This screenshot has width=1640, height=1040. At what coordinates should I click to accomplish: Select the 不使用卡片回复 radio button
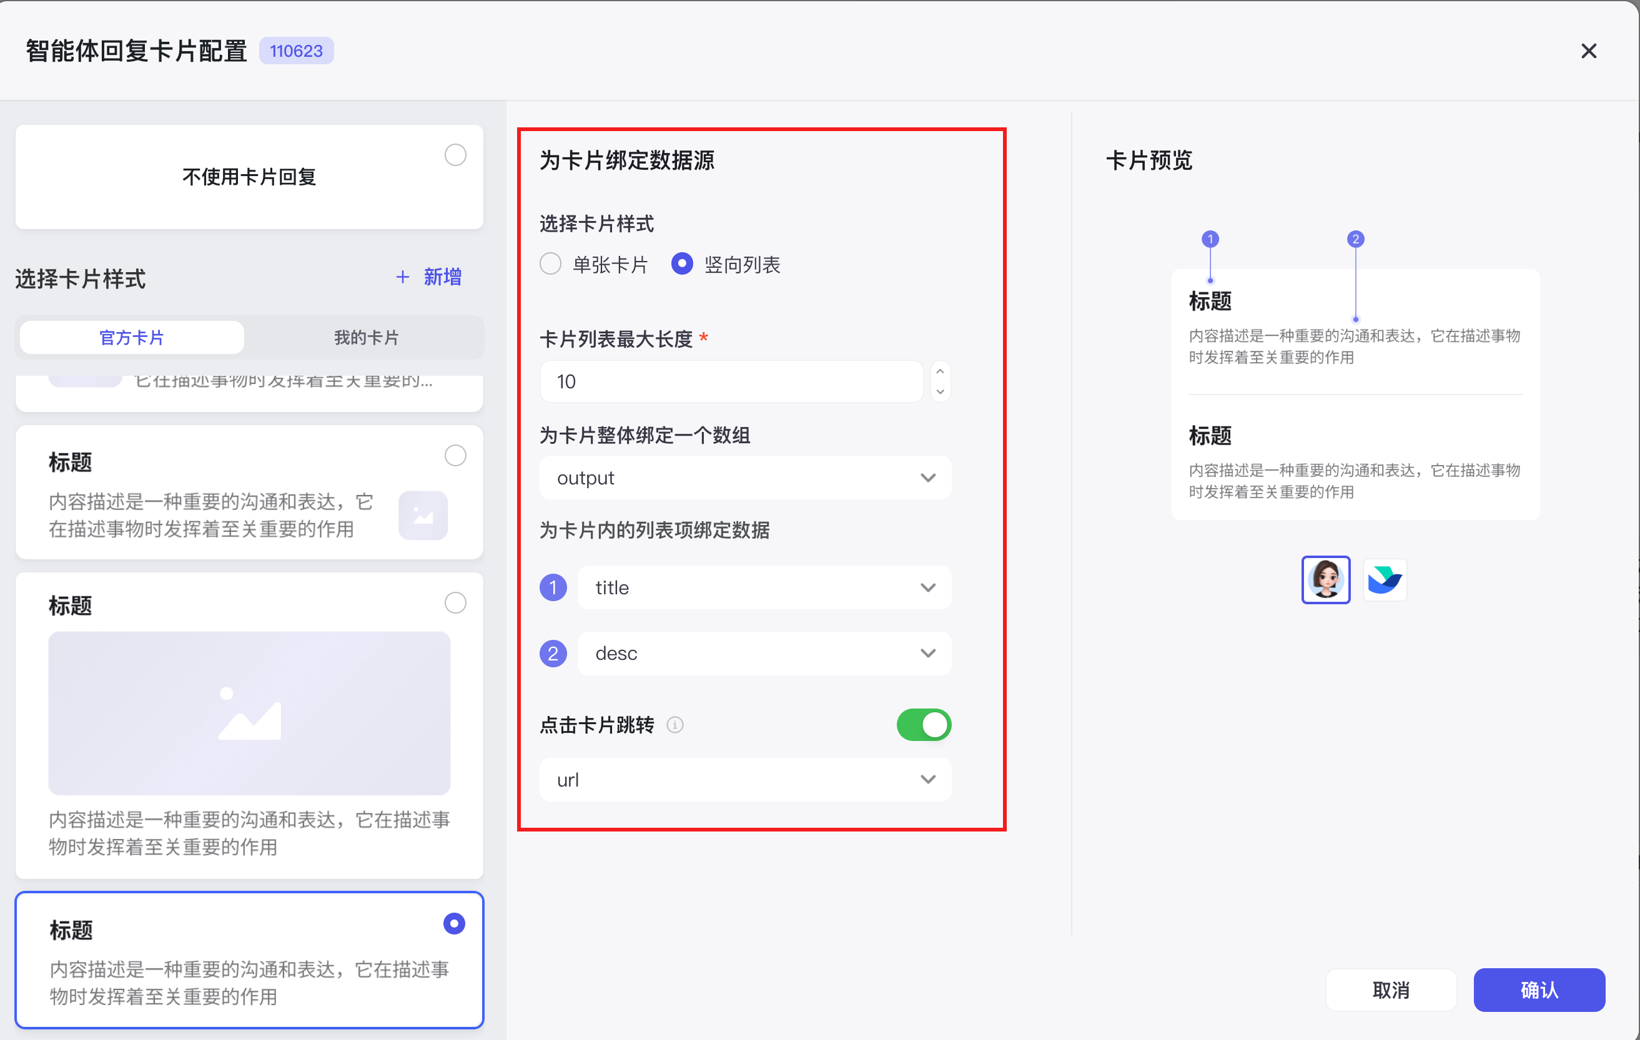point(456,155)
